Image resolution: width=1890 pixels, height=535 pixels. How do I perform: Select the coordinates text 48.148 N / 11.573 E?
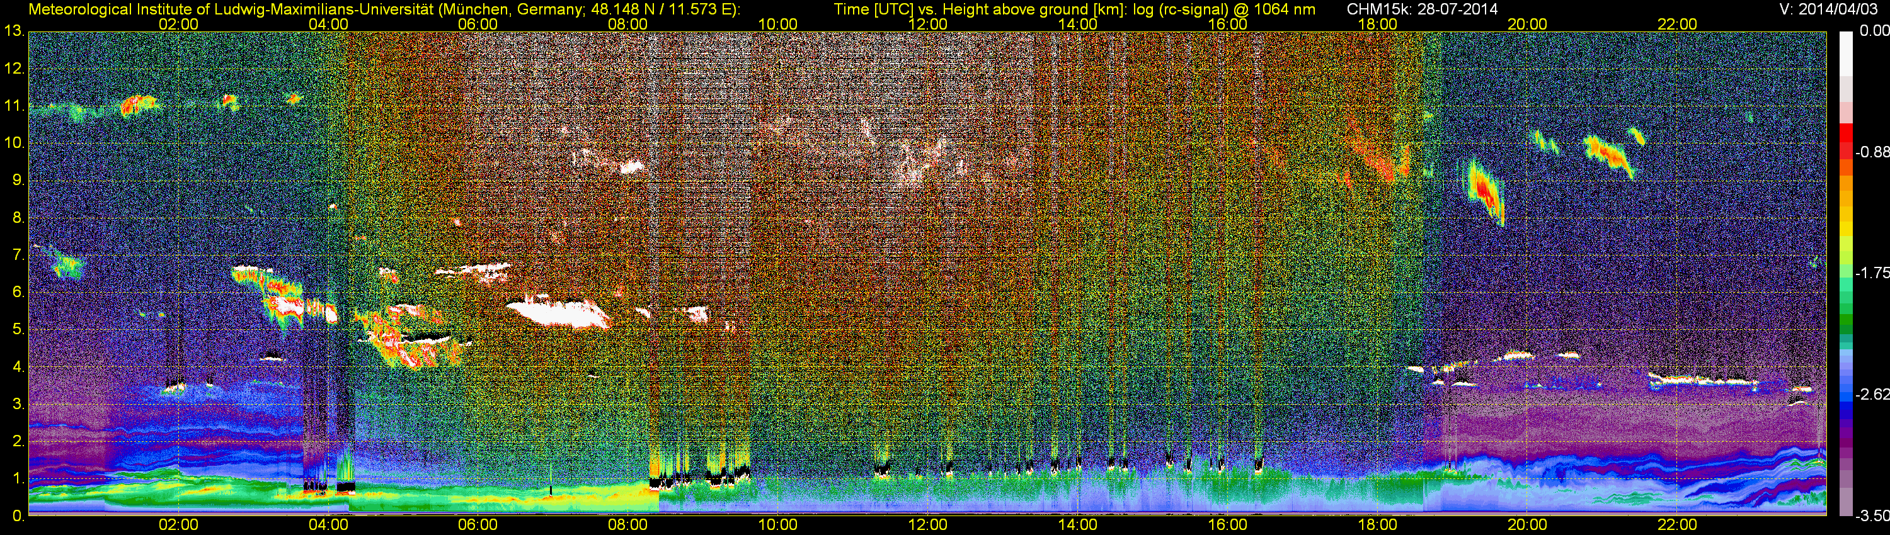[x=663, y=9]
